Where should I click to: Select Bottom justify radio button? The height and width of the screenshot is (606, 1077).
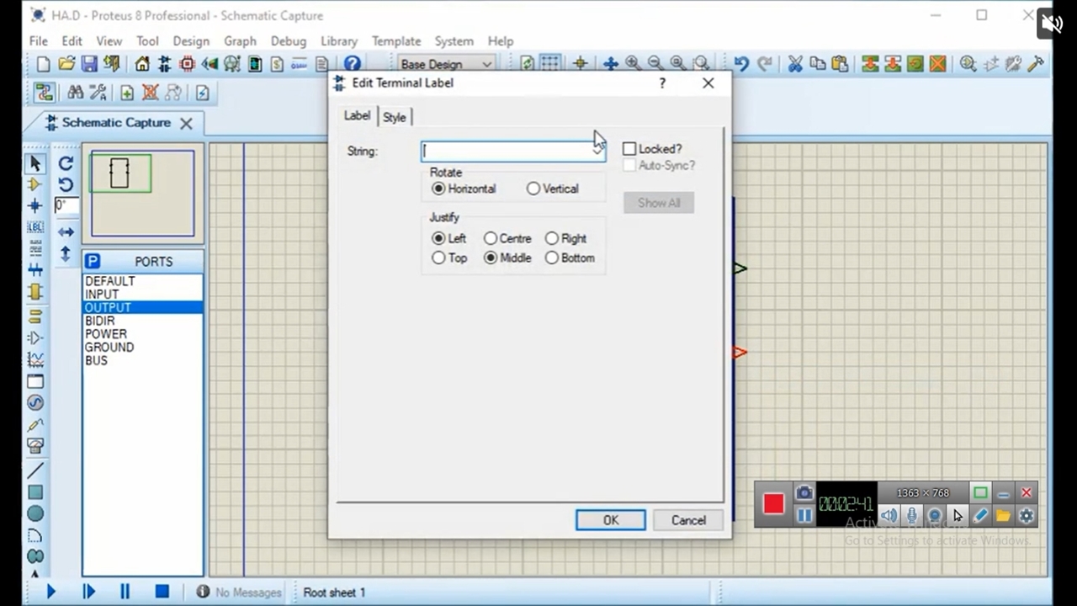(552, 258)
